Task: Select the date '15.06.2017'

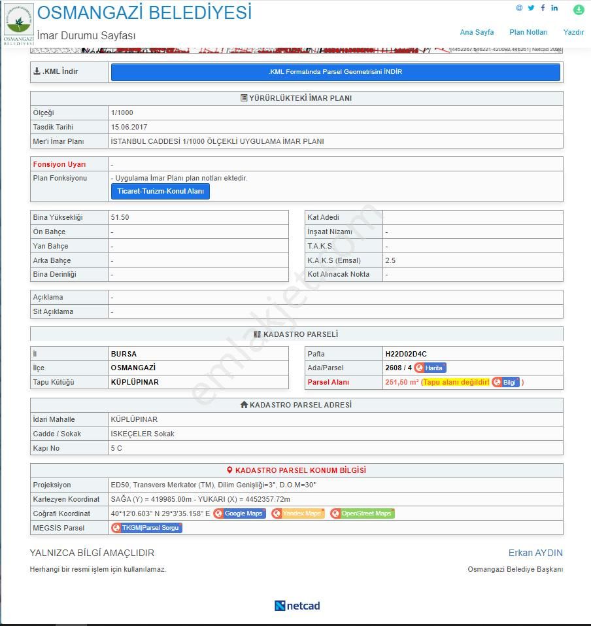Action: (x=129, y=128)
